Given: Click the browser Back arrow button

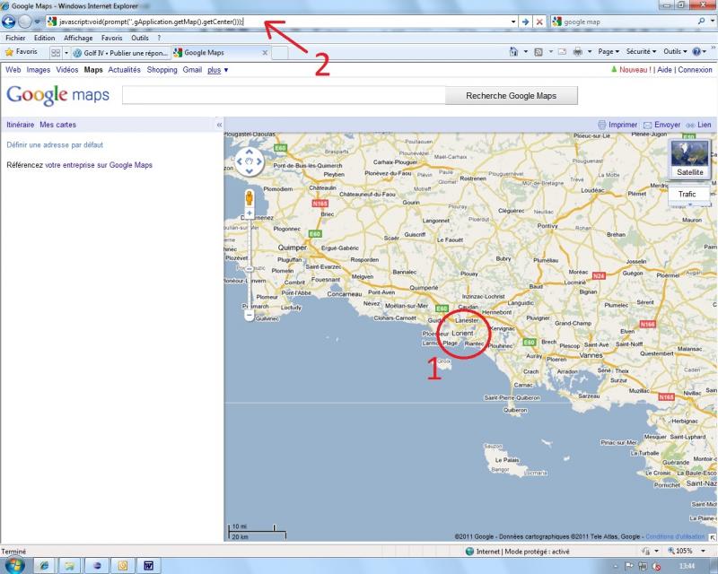Looking at the screenshot, I should pyautogui.click(x=9, y=22).
